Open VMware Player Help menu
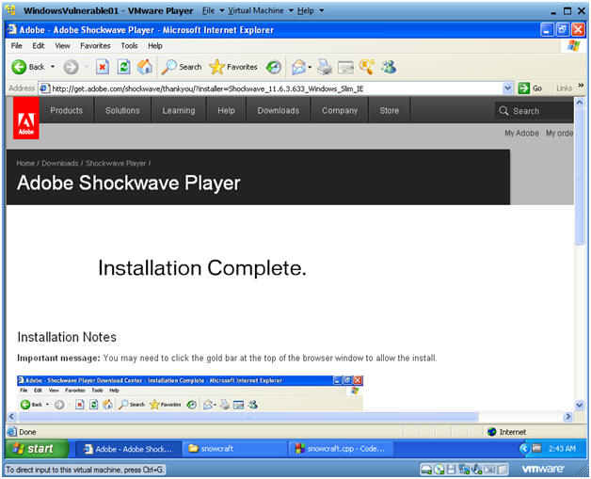 coord(311,11)
